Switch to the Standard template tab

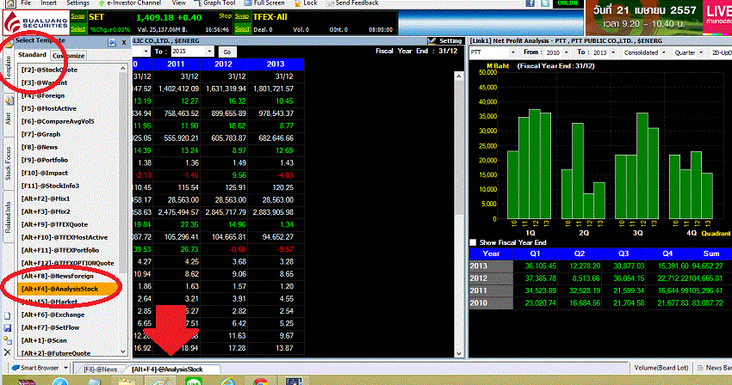coord(32,54)
